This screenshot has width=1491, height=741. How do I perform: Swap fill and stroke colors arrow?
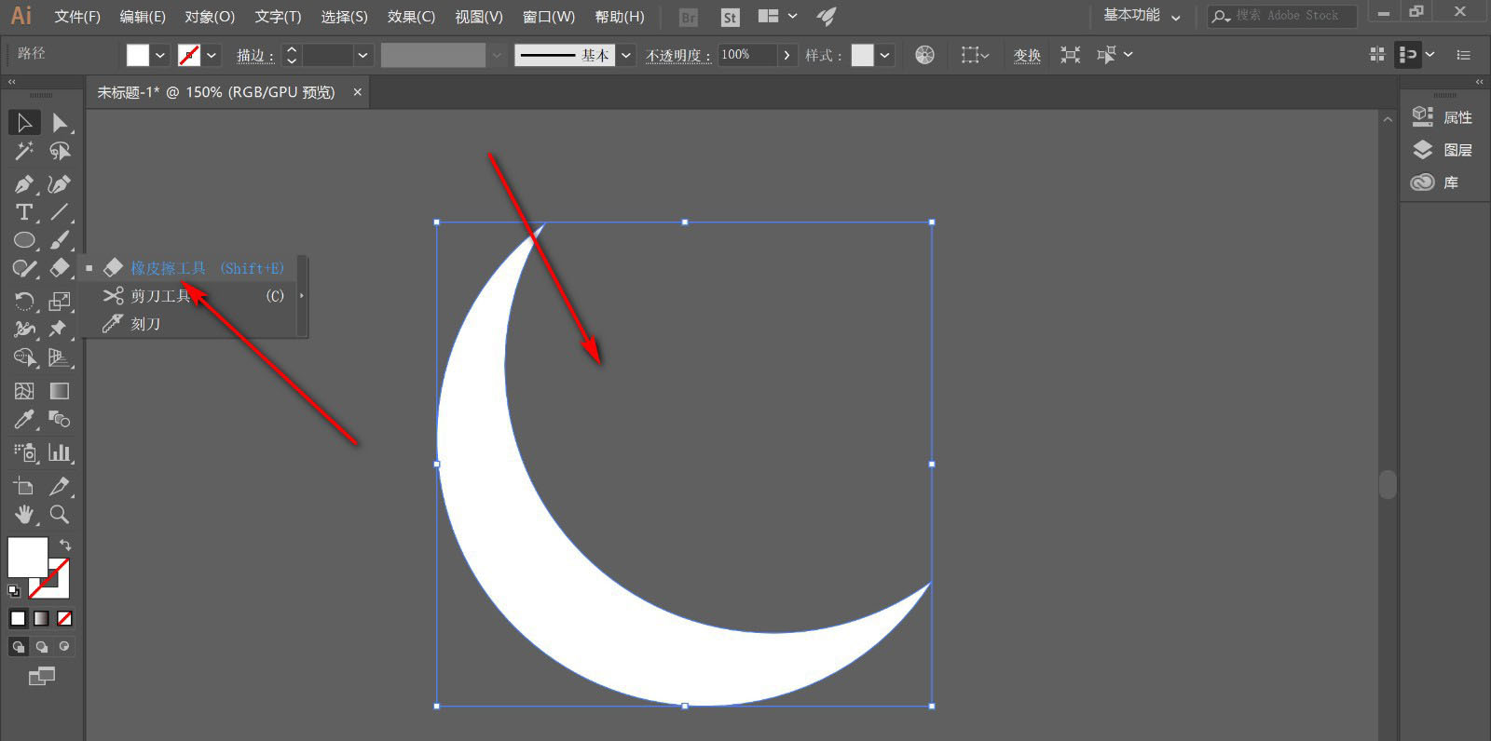point(65,545)
